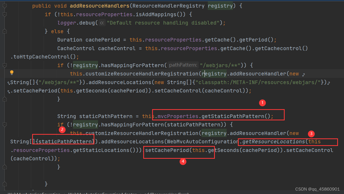Screen dimensions: 344x194
Task: Click the soft-wrap icon after 'addResourceHandler(new' on lightbulb line
Action: coord(303,74)
